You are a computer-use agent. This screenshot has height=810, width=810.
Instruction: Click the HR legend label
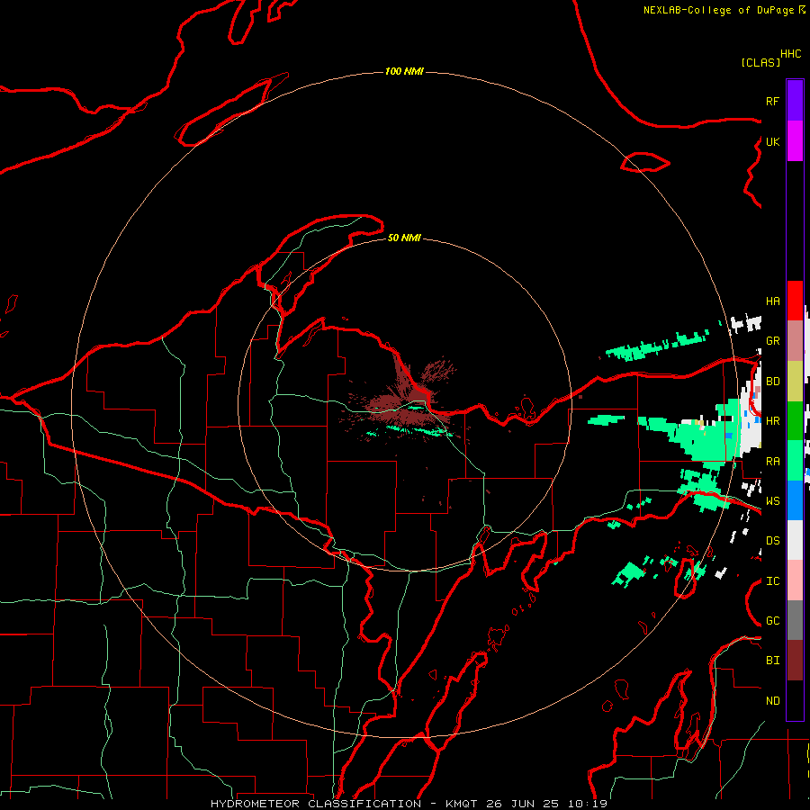click(772, 421)
